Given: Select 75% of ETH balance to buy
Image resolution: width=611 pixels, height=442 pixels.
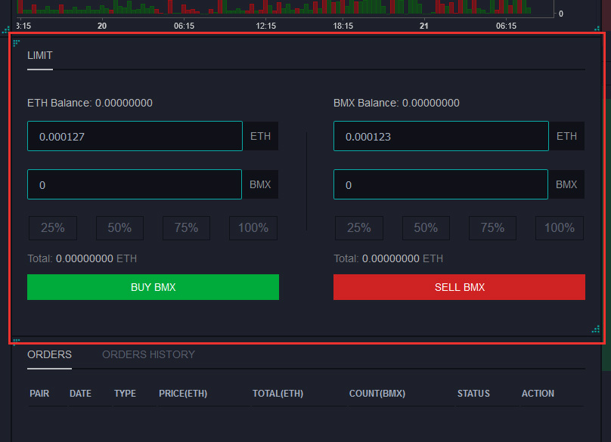Looking at the screenshot, I should click(x=186, y=228).
